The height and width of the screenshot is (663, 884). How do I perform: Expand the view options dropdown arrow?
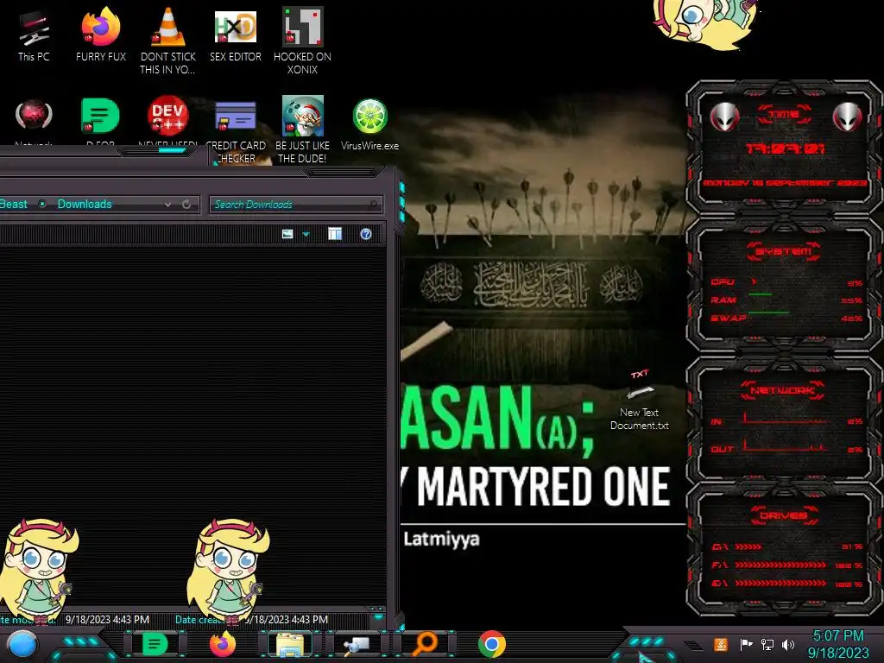[x=306, y=234]
